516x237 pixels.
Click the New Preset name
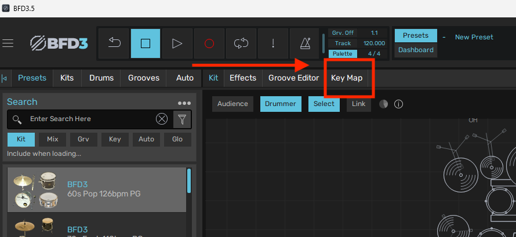474,37
